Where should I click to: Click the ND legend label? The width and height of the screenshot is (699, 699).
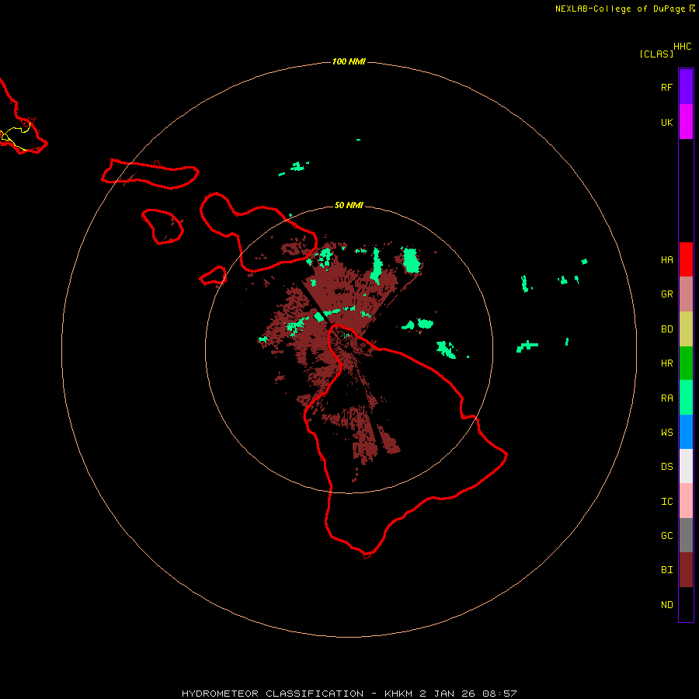click(666, 605)
